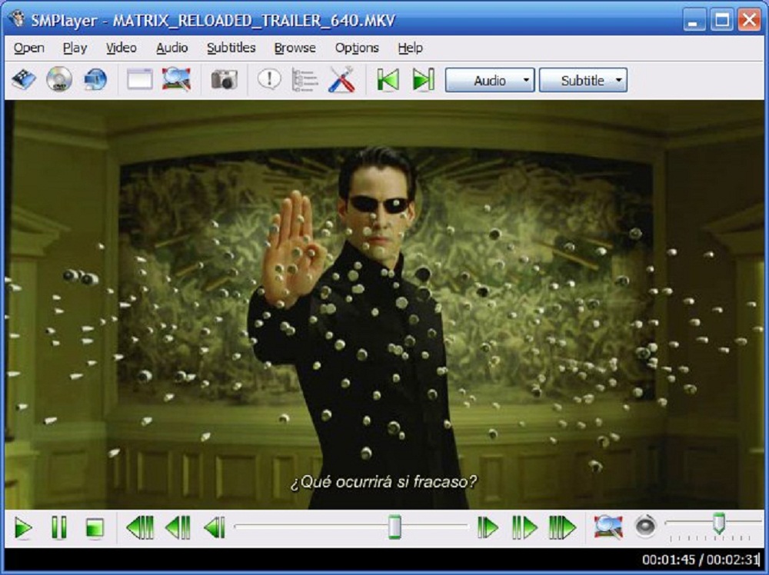Click the volume slider handle

point(718,523)
